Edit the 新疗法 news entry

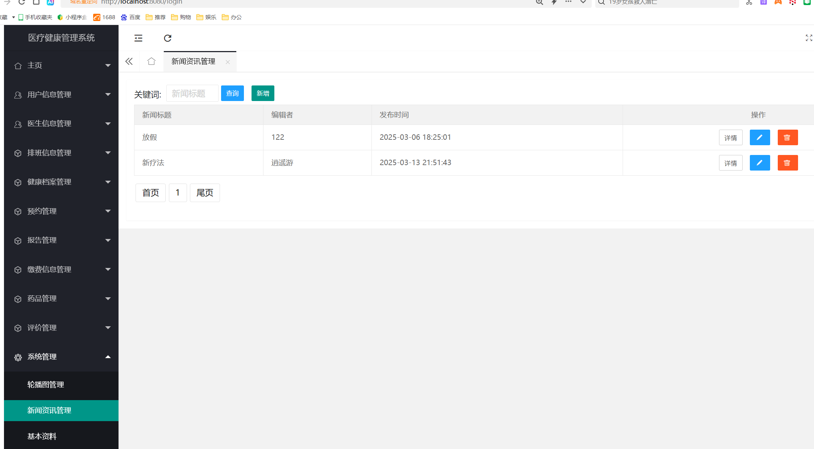pos(760,163)
